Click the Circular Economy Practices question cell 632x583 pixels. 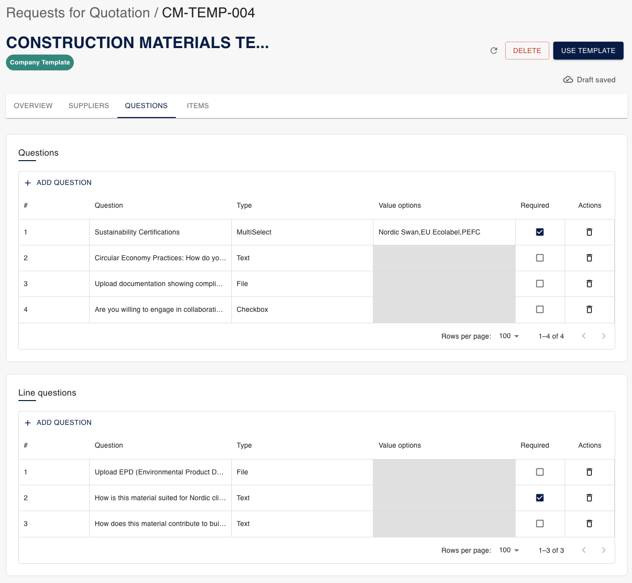coord(160,258)
